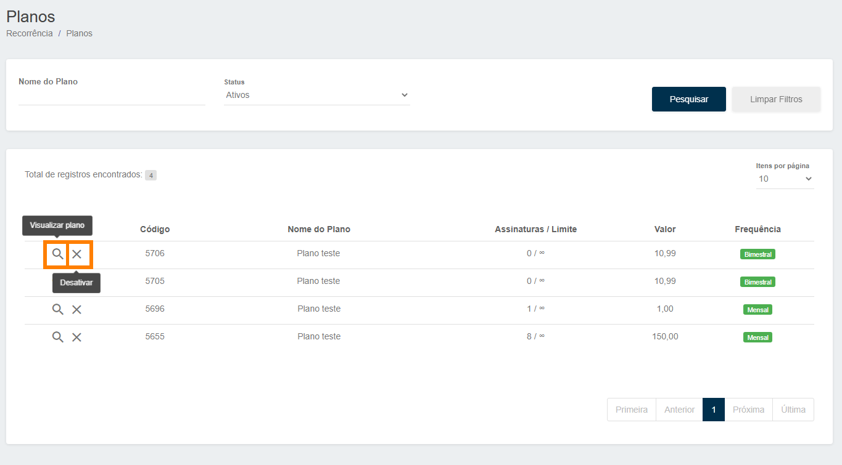842x465 pixels.
Task: Click the deactivate X icon for plan 5696
Action: [x=77, y=309]
